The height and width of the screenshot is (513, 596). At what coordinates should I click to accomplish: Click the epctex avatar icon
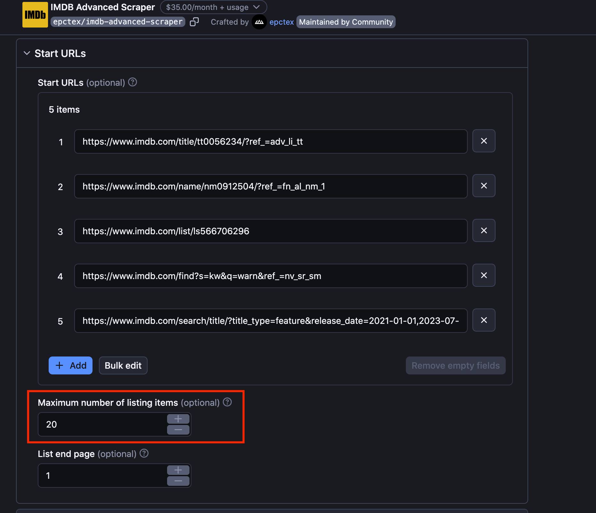coord(259,22)
